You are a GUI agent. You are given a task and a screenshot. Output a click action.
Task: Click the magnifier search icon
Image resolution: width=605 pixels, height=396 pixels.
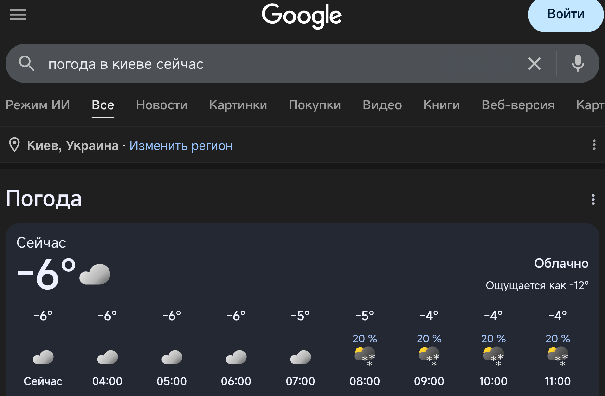tap(27, 64)
